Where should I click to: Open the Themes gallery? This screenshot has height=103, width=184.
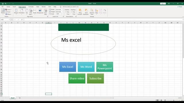(3, 12)
